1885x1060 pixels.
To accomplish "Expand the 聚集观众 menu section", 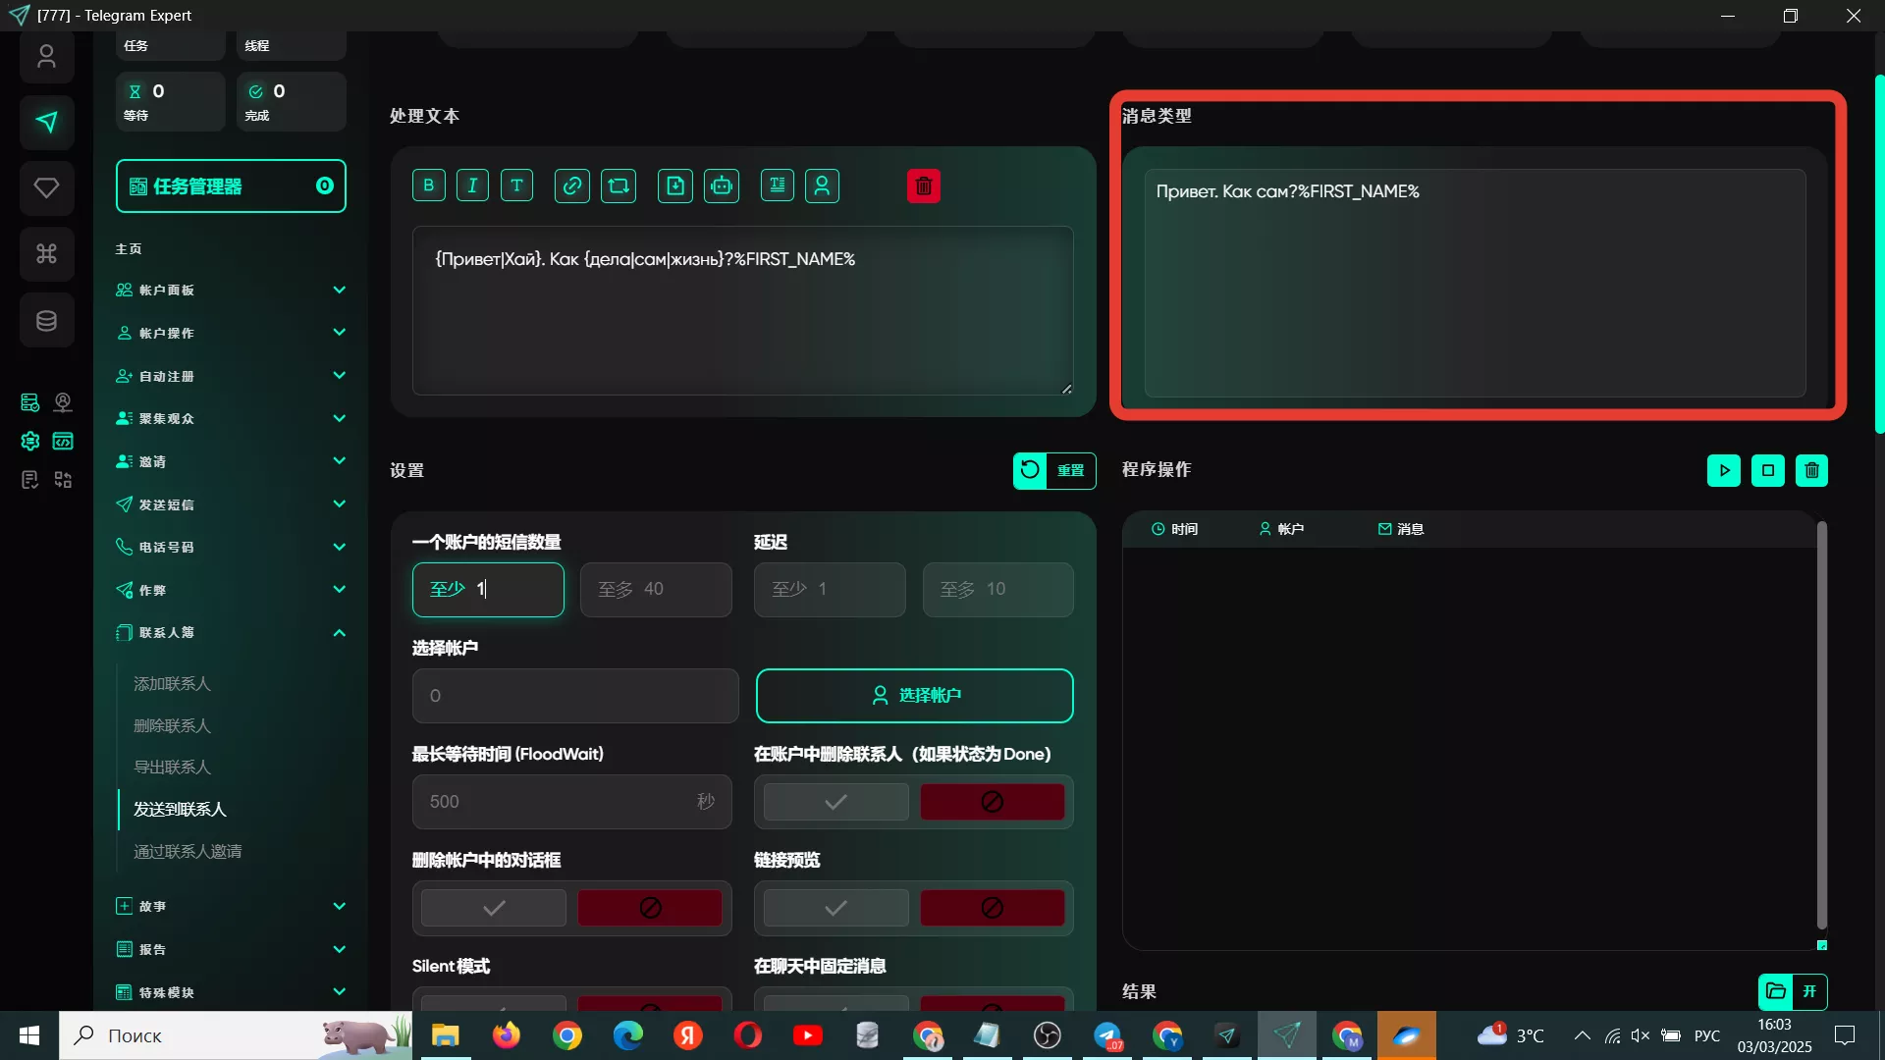I will pos(231,418).
